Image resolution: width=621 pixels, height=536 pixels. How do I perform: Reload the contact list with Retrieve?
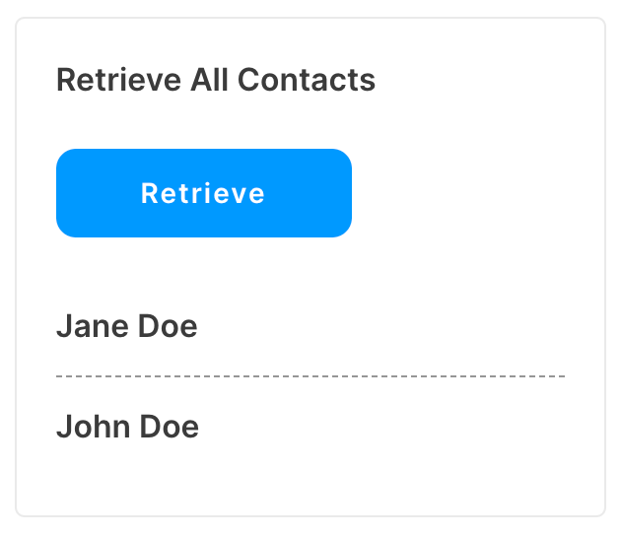tap(204, 193)
